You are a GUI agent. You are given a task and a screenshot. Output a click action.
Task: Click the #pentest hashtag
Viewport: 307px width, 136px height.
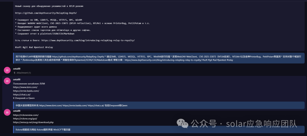click(39, 47)
